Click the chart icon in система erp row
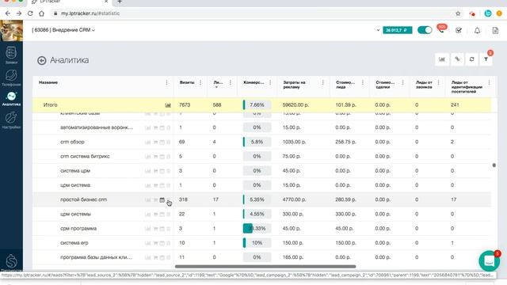507x285 pixels. pyautogui.click(x=148, y=243)
